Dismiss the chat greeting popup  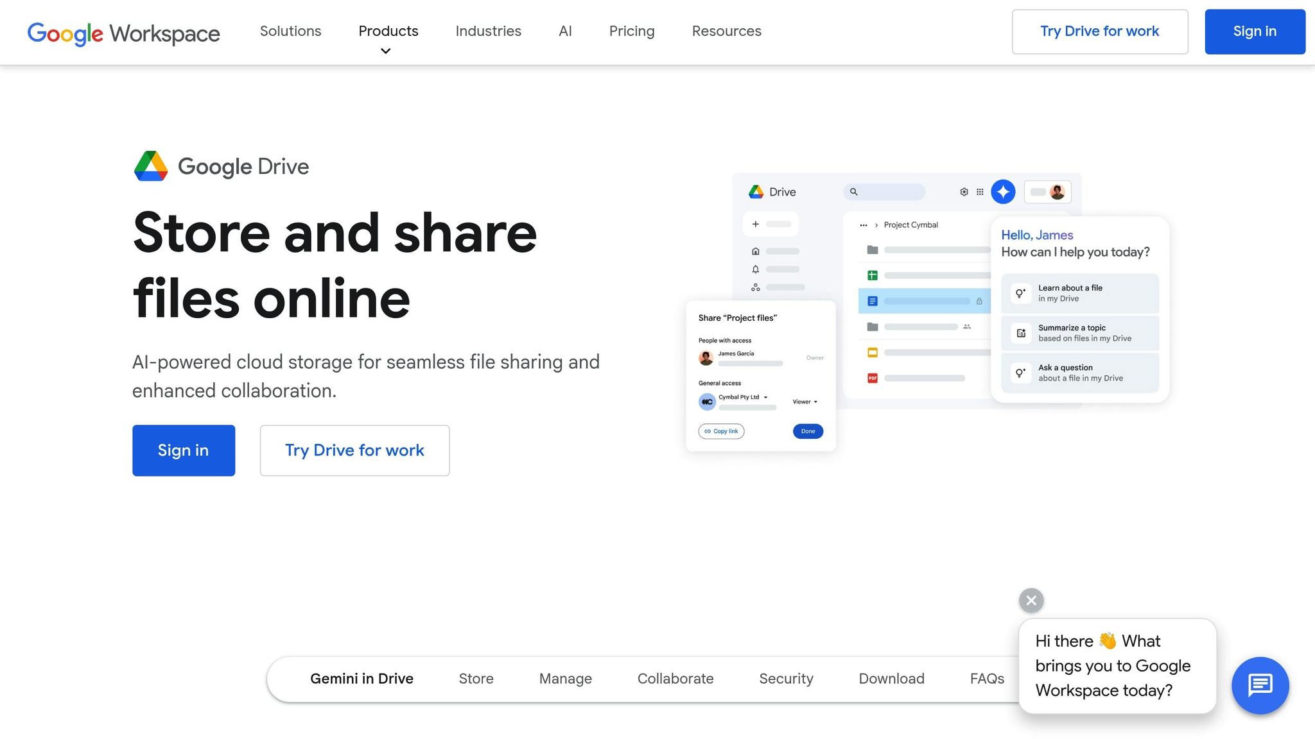click(1031, 600)
